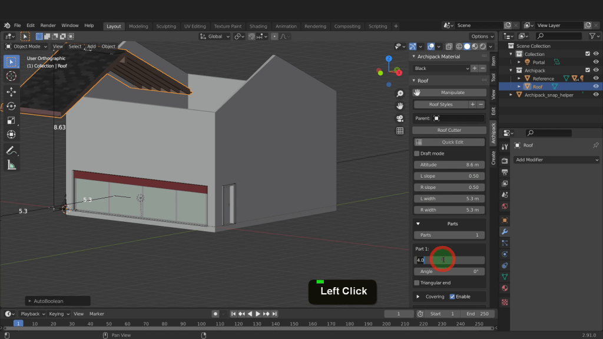
Task: Select the Move tool in left toolbar
Action: pos(11,92)
